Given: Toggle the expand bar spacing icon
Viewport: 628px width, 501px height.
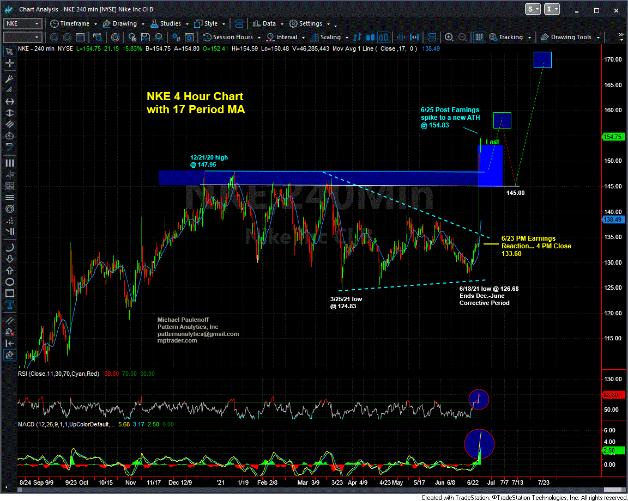Looking at the screenshot, I should tap(414, 37).
